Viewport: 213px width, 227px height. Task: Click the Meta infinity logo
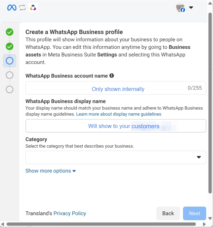coord(12,8)
